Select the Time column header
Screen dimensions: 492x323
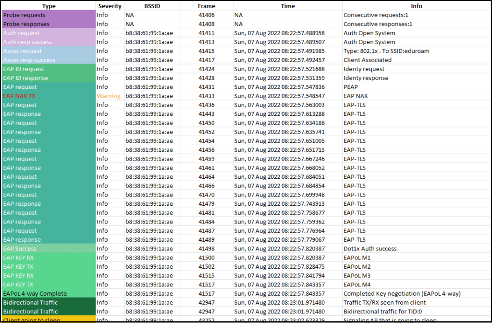pyautogui.click(x=288, y=6)
